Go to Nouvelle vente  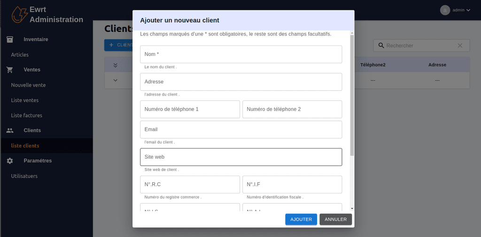click(x=28, y=85)
